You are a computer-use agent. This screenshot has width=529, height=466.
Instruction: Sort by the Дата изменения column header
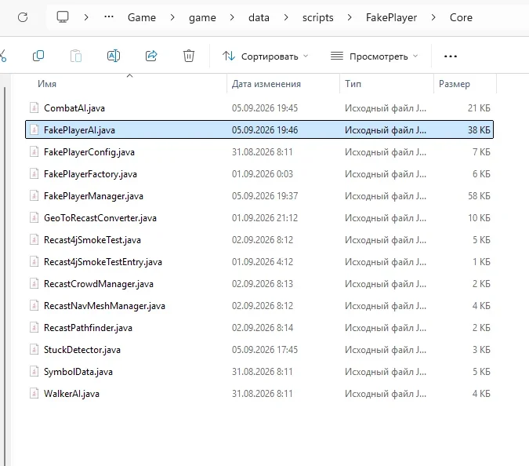[x=266, y=83]
